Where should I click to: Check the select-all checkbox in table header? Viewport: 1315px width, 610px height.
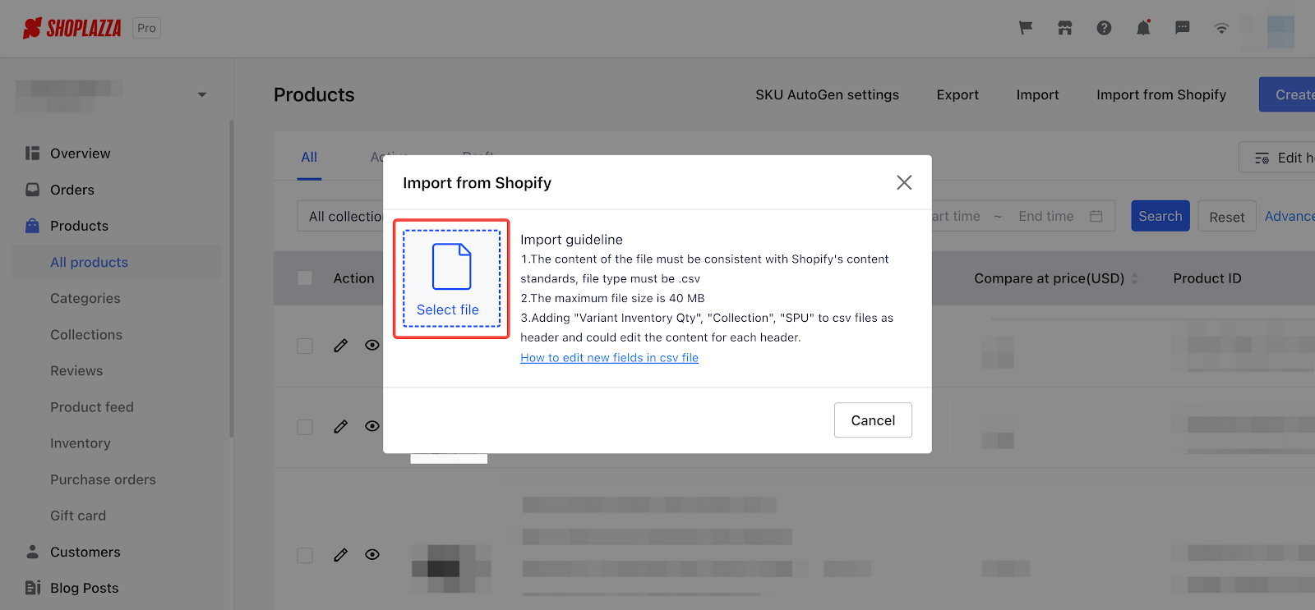click(305, 278)
